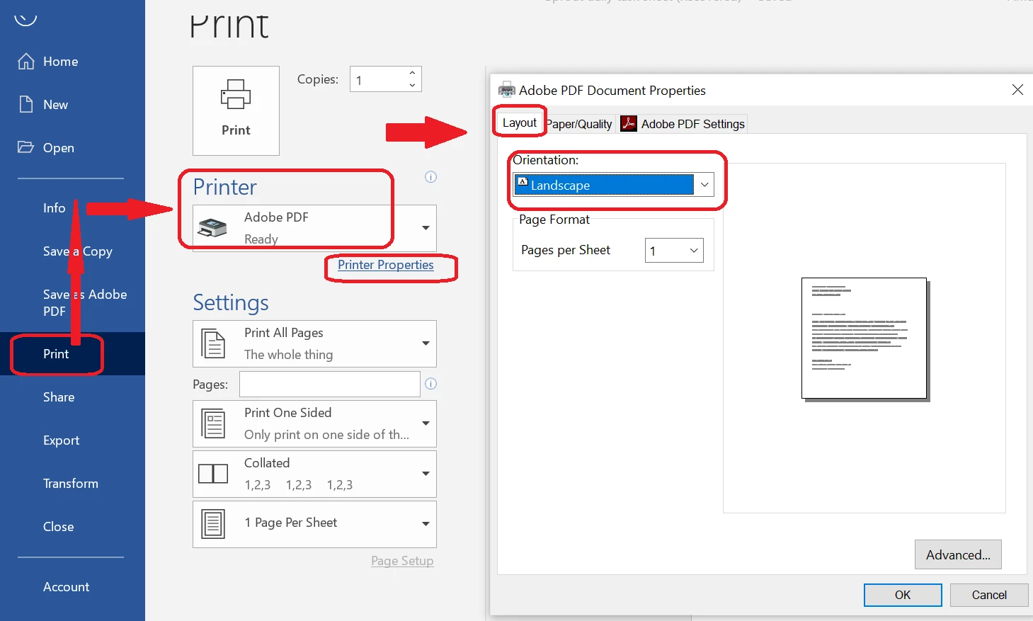The height and width of the screenshot is (621, 1033).
Task: Open Account in the sidebar
Action: [x=66, y=587]
